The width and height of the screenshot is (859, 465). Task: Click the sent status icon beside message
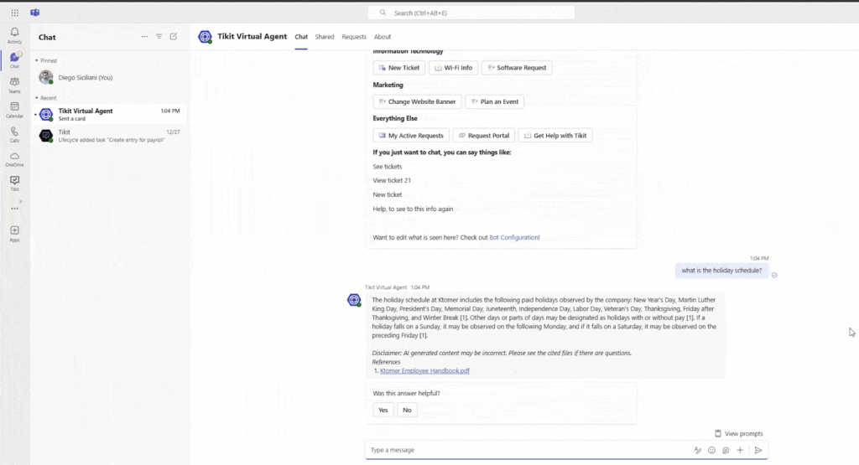pyautogui.click(x=774, y=275)
